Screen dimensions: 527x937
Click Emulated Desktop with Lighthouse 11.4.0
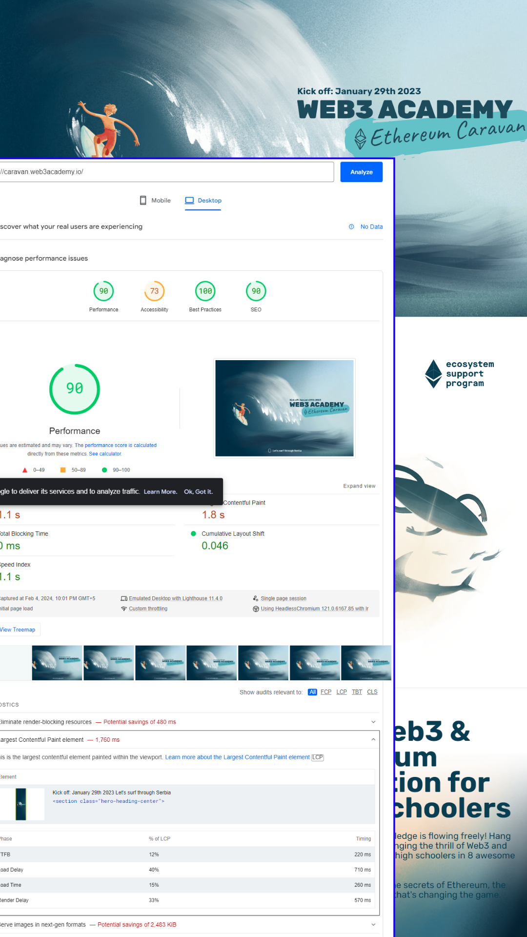[176, 598]
